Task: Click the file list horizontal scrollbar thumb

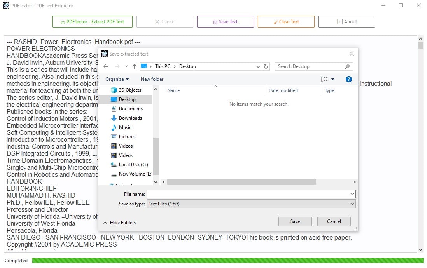Action: (x=241, y=182)
